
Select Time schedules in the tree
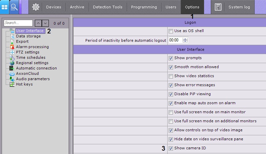pyautogui.click(x=30, y=57)
